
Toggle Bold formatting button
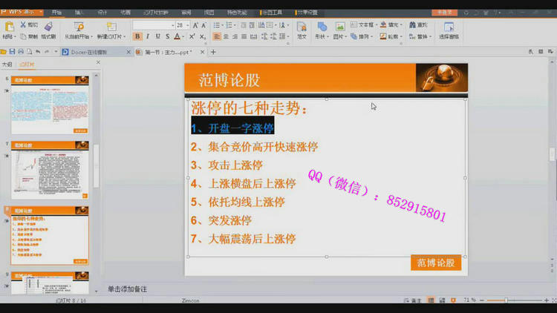coord(138,36)
